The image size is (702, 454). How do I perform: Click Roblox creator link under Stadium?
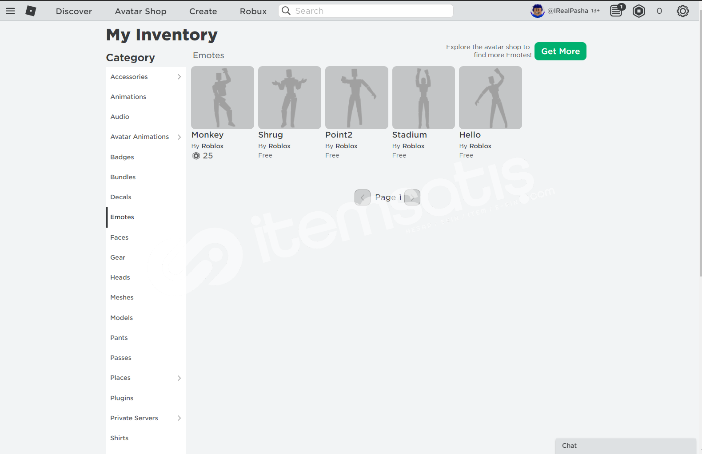point(413,146)
